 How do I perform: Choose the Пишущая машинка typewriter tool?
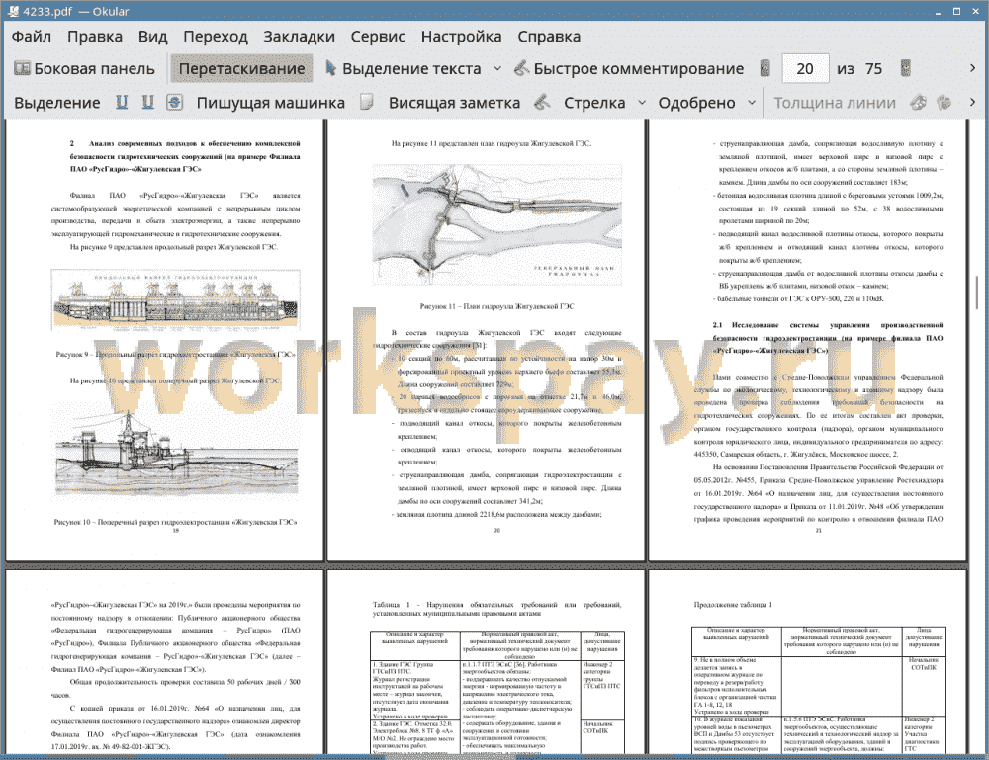click(x=271, y=103)
